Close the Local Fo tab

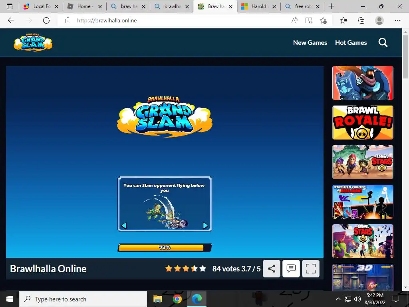point(56,7)
